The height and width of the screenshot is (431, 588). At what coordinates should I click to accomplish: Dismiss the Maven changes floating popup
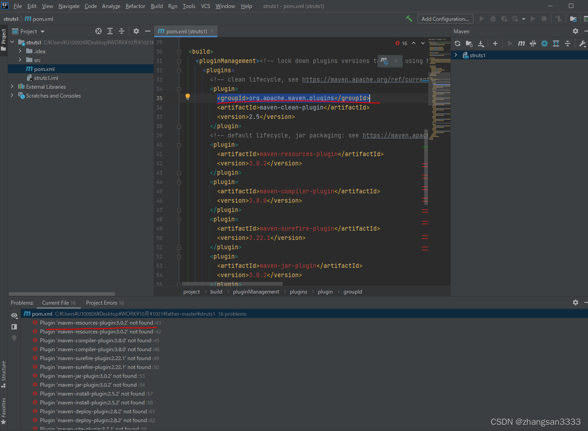click(x=396, y=61)
